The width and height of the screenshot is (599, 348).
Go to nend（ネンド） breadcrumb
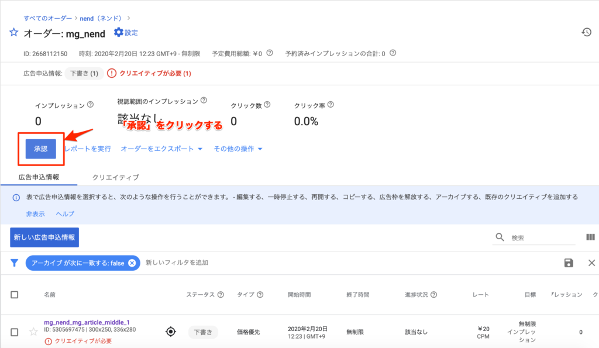point(101,18)
